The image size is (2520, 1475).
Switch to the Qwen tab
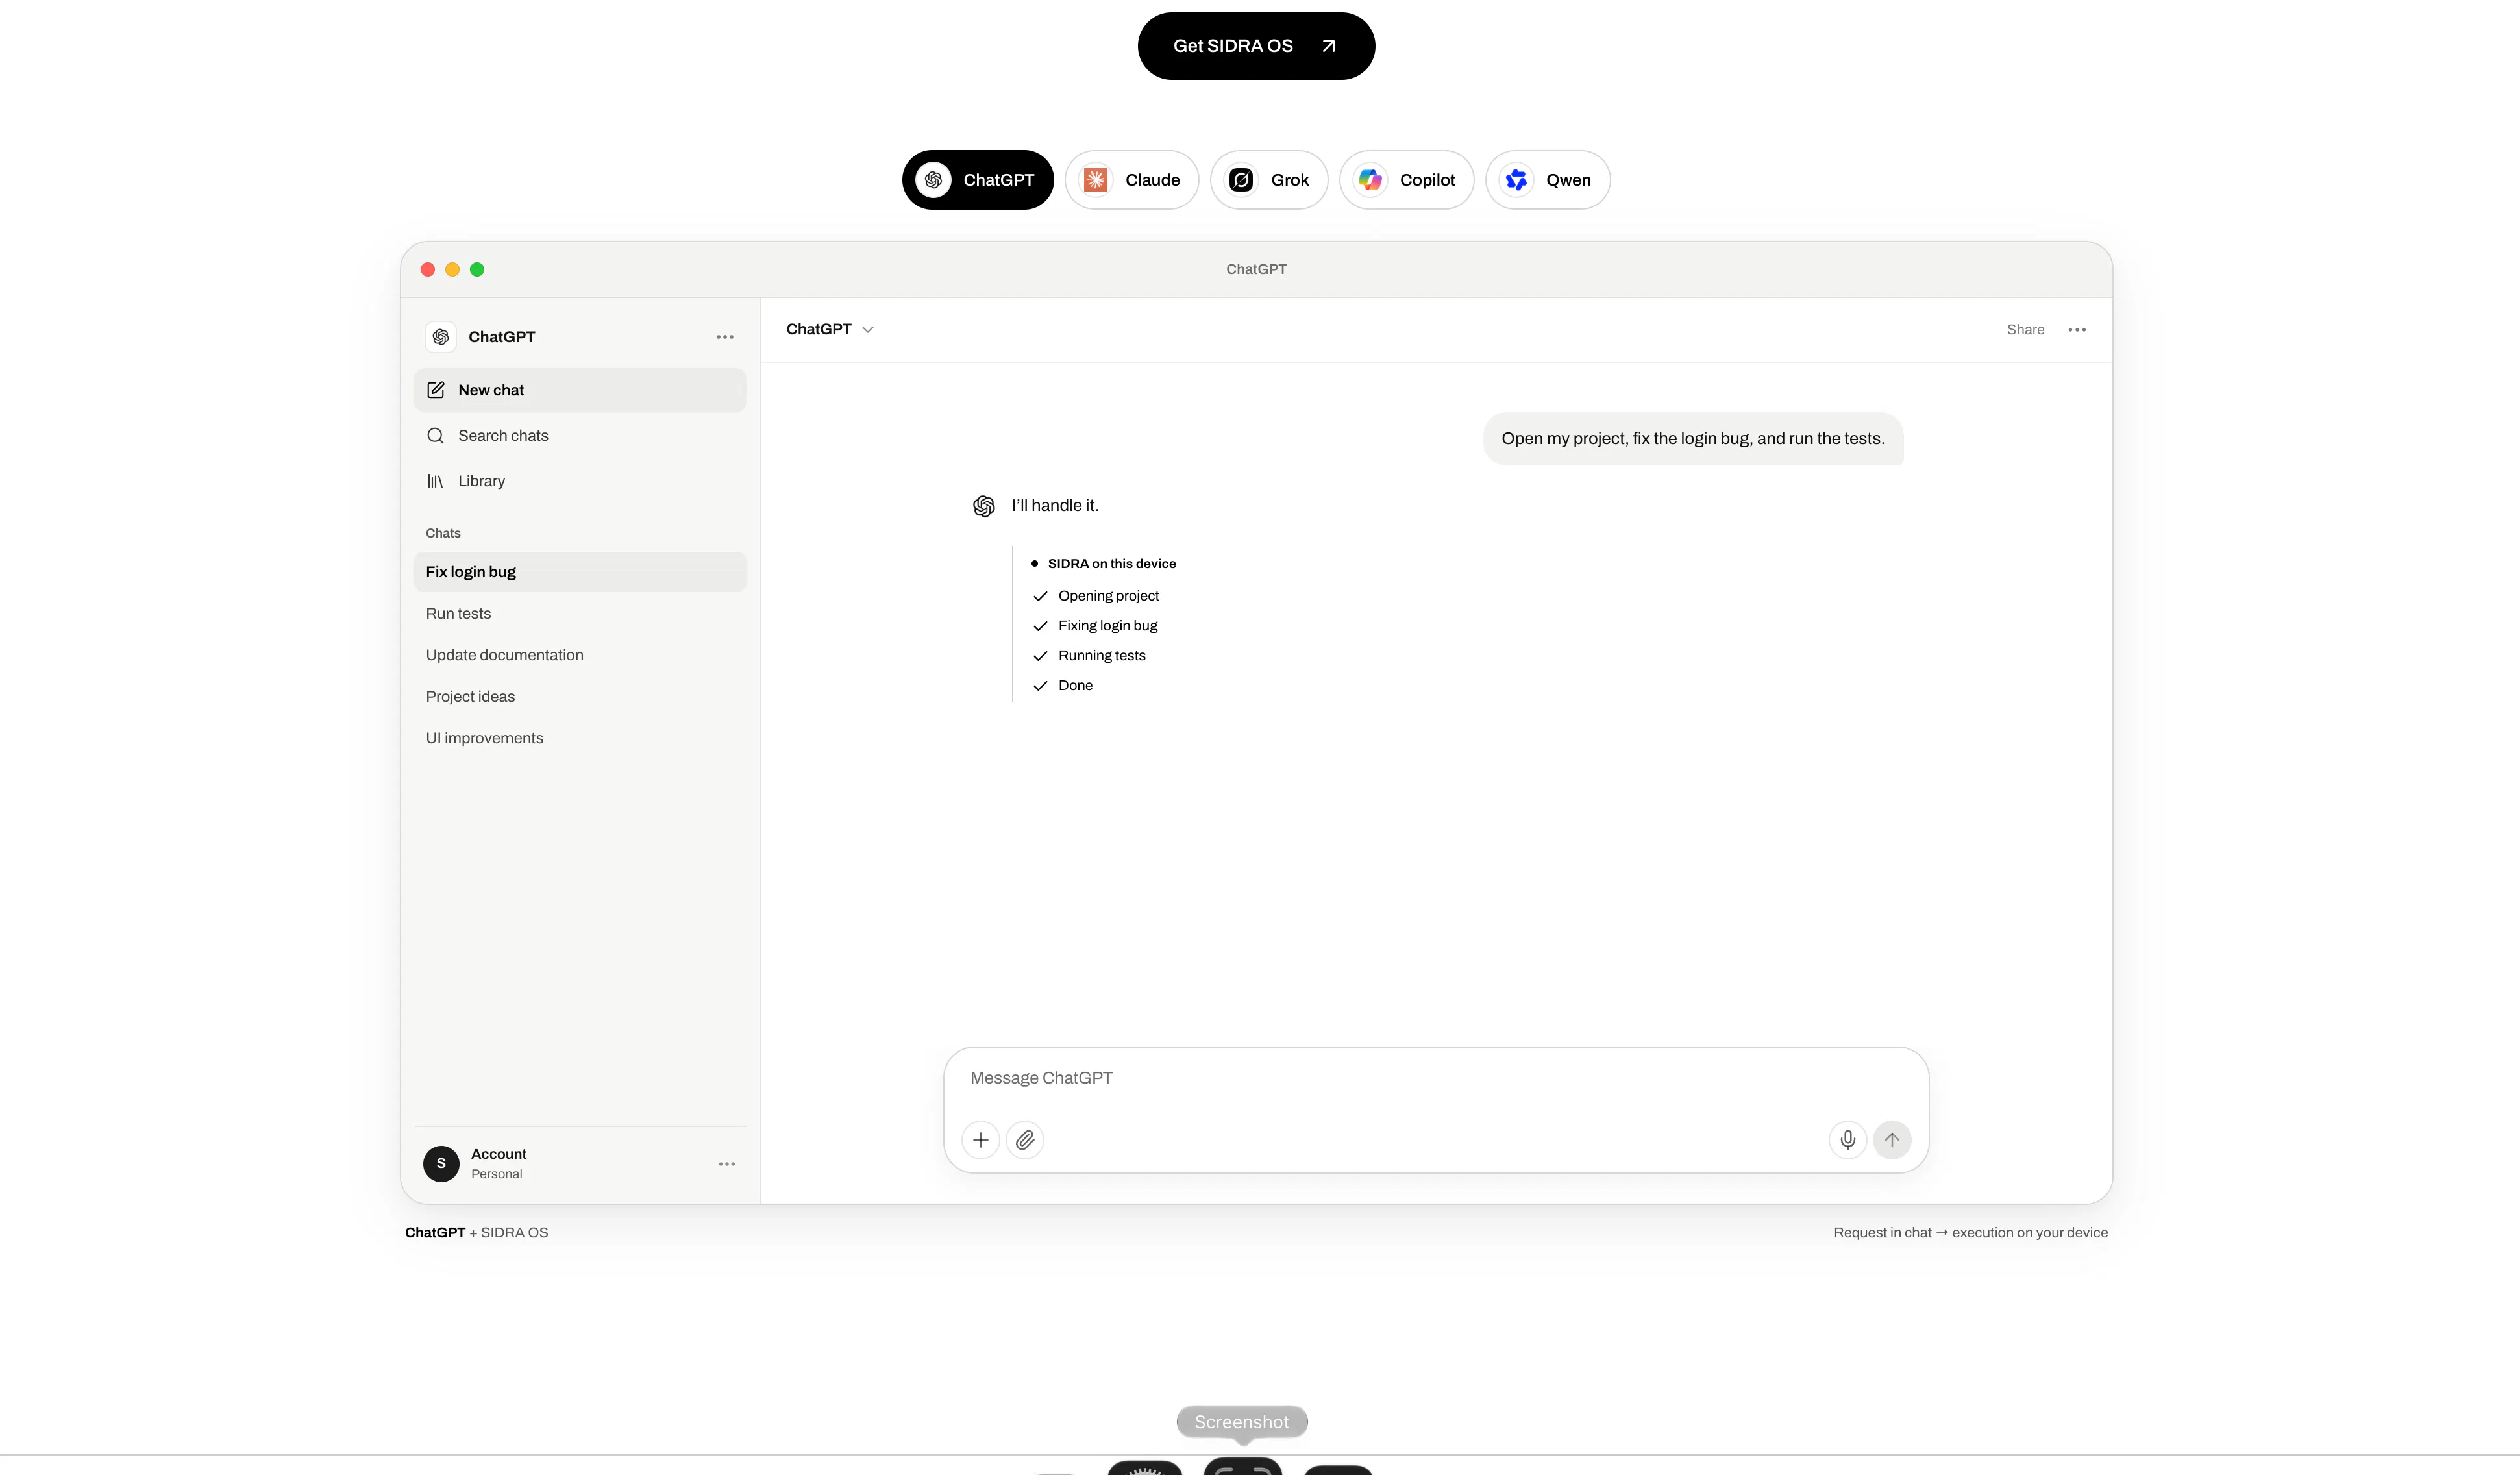1547,180
